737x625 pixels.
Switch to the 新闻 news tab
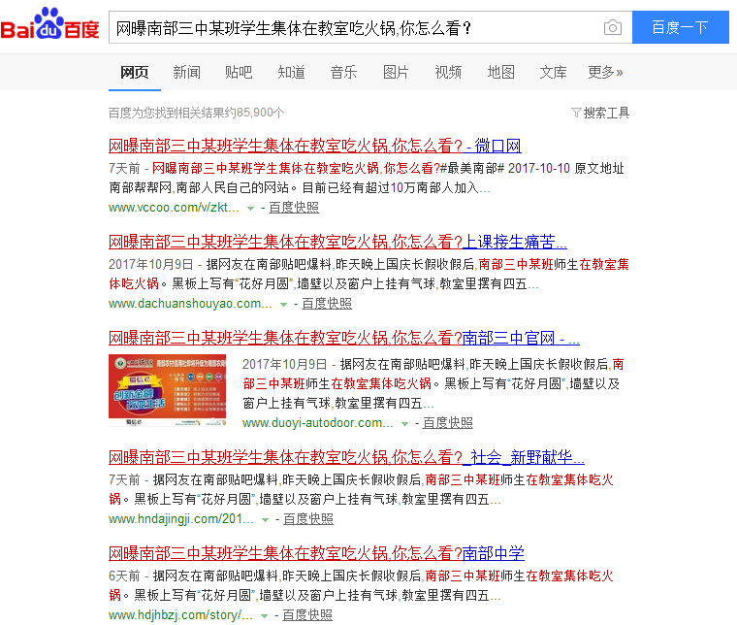pyautogui.click(x=186, y=72)
